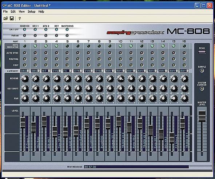
Task: Click the KEY SHIFT knob for part 13
Action: click(152, 88)
